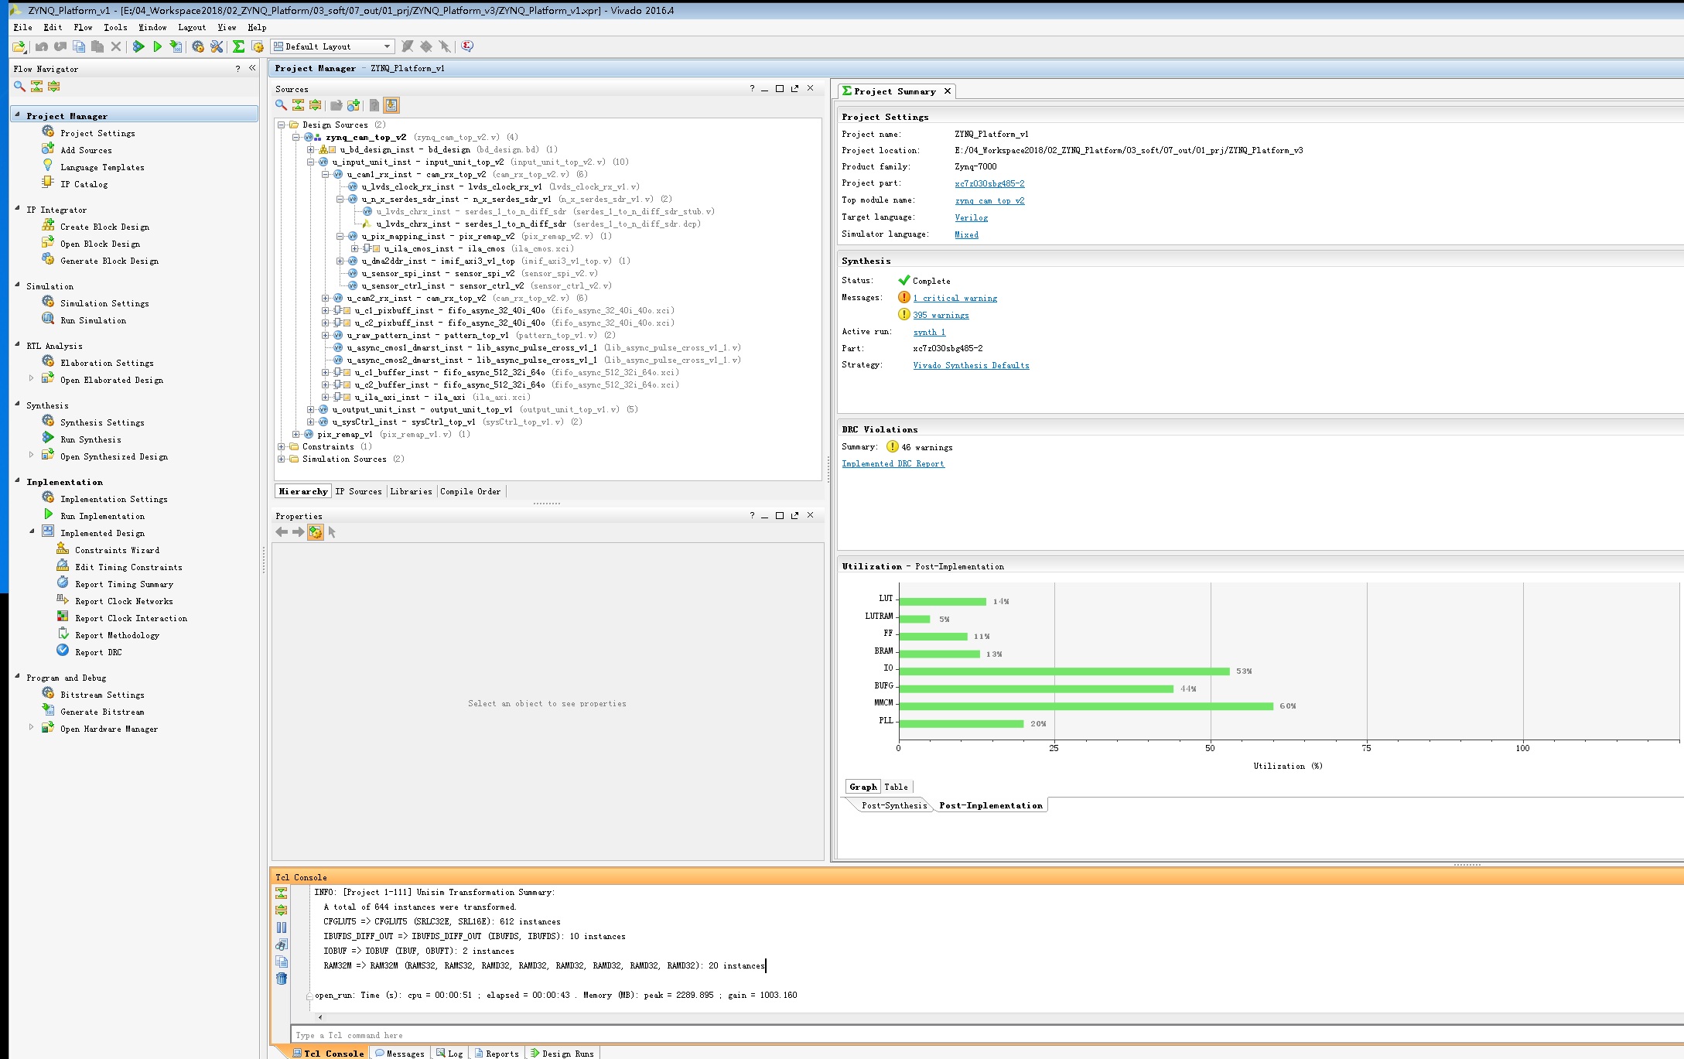
Task: Click the Report DRC icon in Flow Navigator
Action: click(x=63, y=651)
